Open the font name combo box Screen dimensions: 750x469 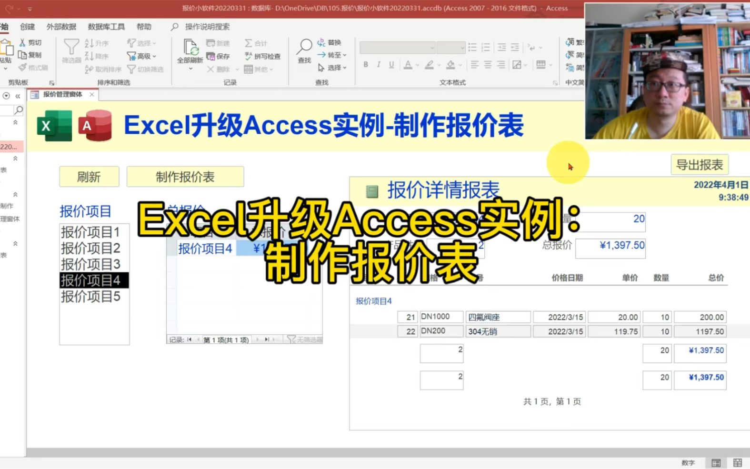click(x=398, y=48)
